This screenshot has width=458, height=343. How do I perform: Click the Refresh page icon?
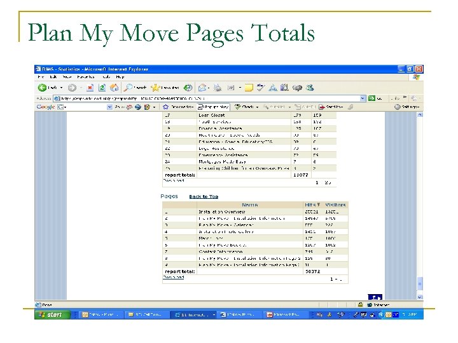pos(102,88)
